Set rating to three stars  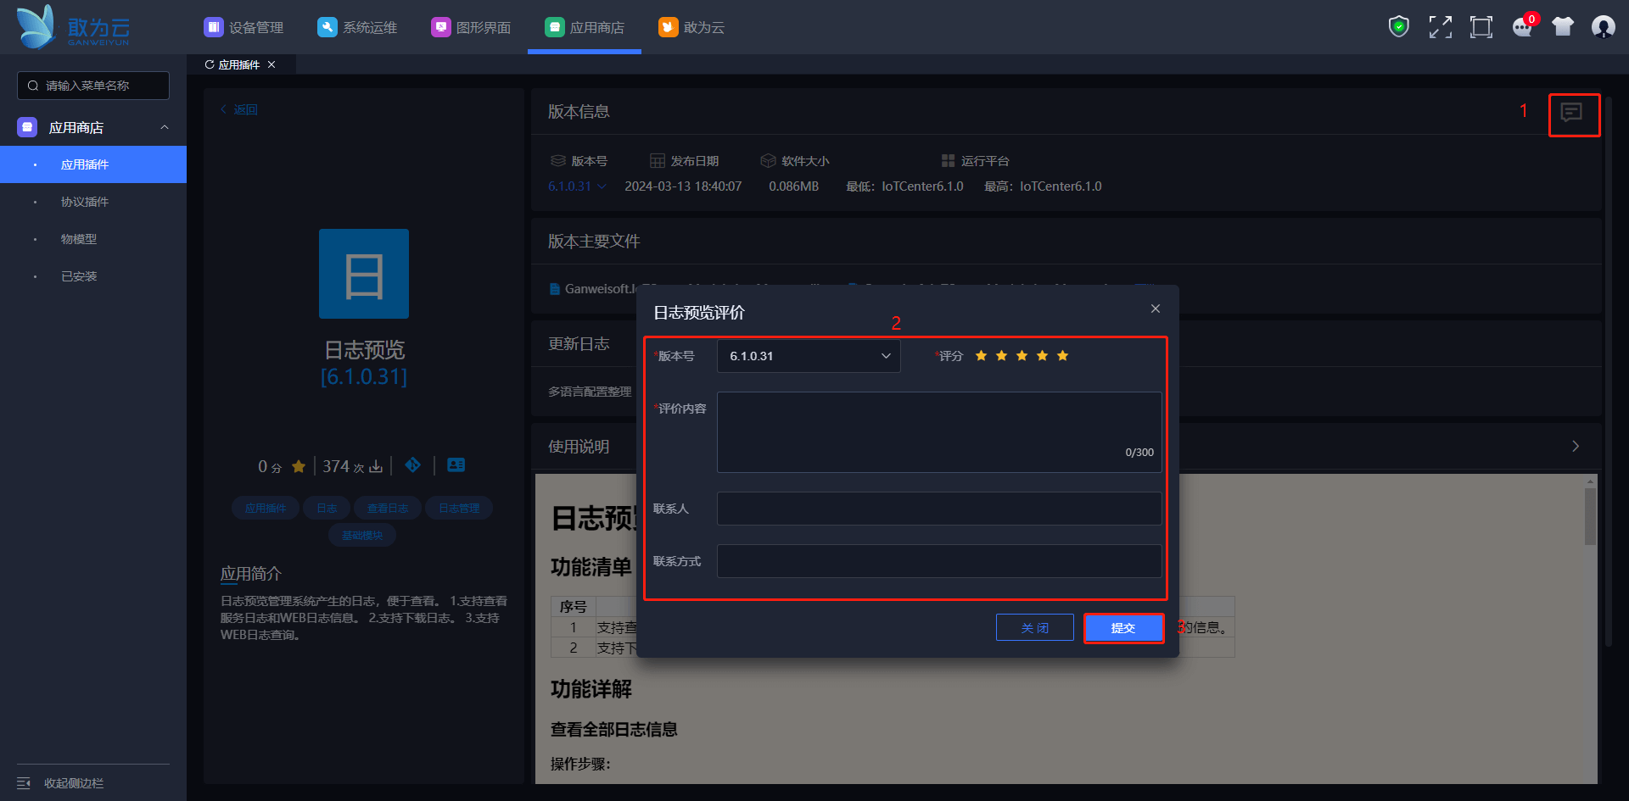pyautogui.click(x=1022, y=356)
